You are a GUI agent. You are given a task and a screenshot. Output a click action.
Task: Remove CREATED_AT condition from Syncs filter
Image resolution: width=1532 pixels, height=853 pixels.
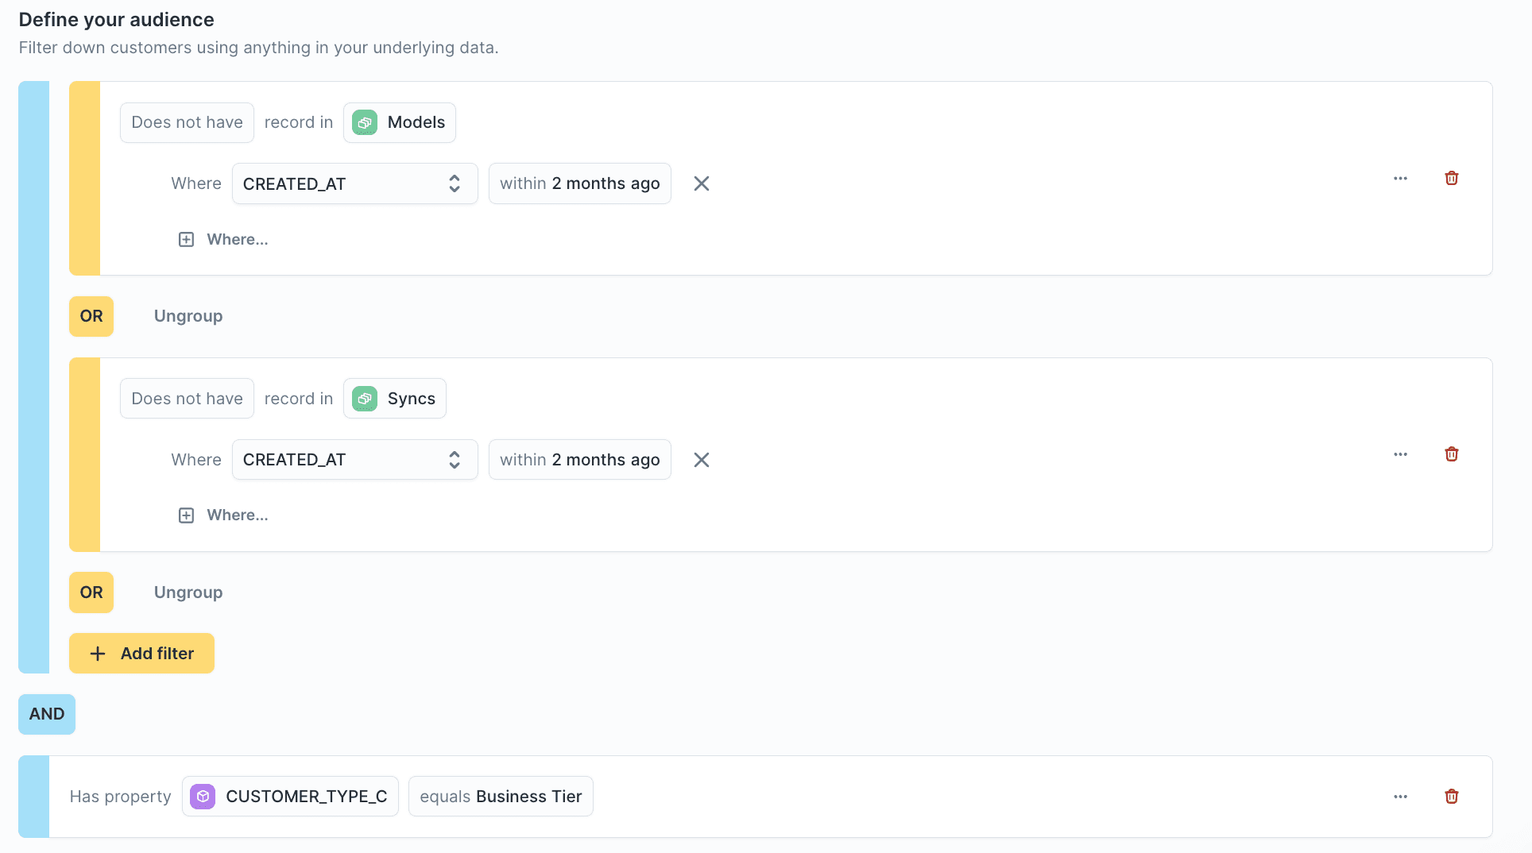(x=701, y=460)
